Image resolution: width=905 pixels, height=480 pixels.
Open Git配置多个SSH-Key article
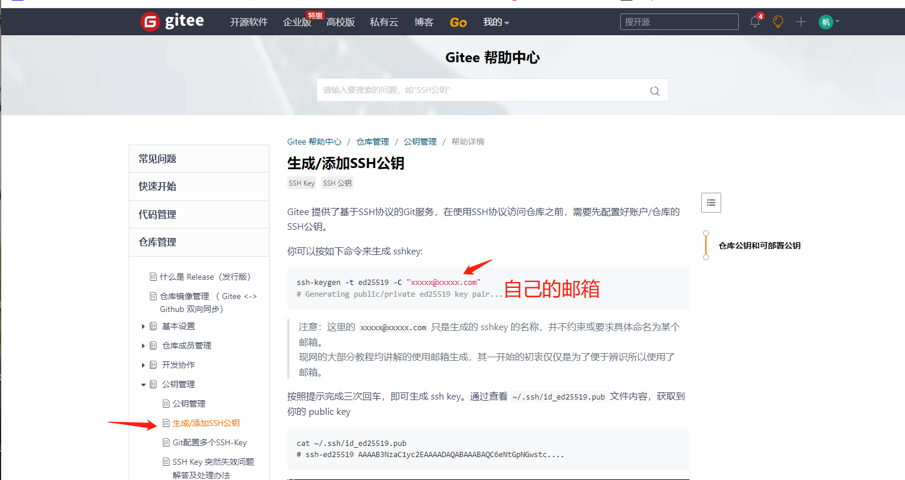(210, 442)
